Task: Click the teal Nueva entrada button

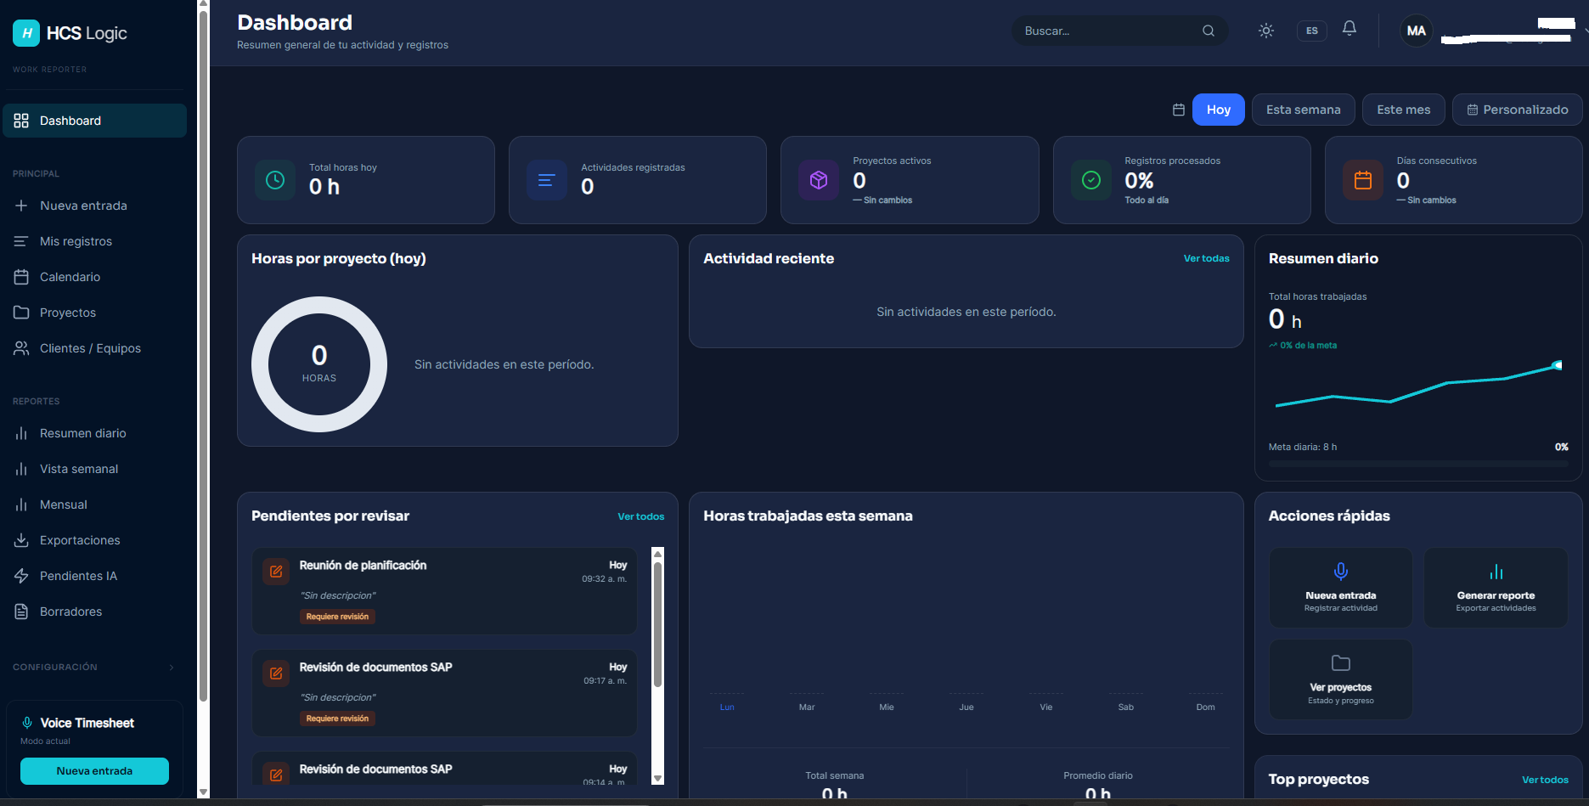Action: coord(94,771)
